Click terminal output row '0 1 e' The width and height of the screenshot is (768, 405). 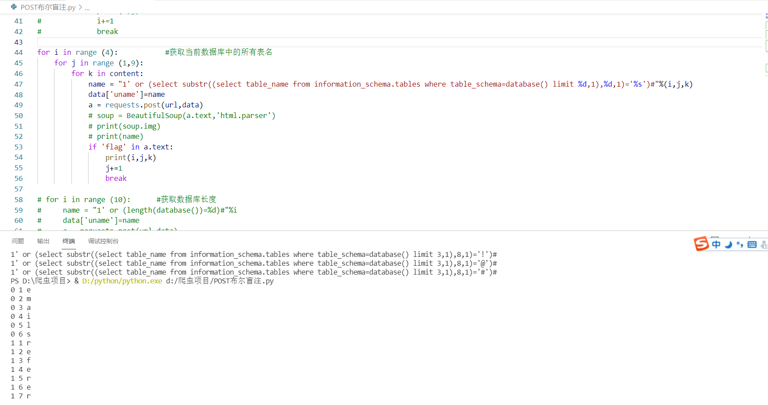pos(21,290)
